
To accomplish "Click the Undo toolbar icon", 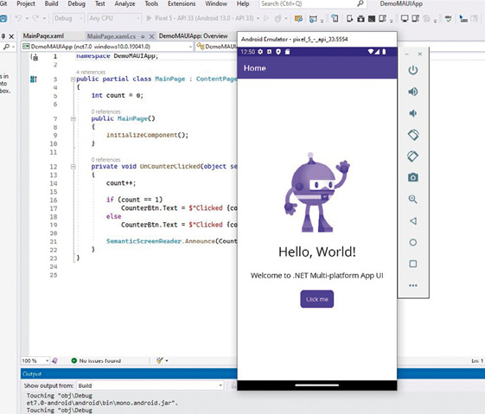I will pos(18,18).
